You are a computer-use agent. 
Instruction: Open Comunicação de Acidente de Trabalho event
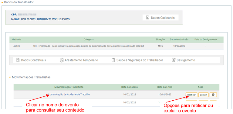click(69, 94)
